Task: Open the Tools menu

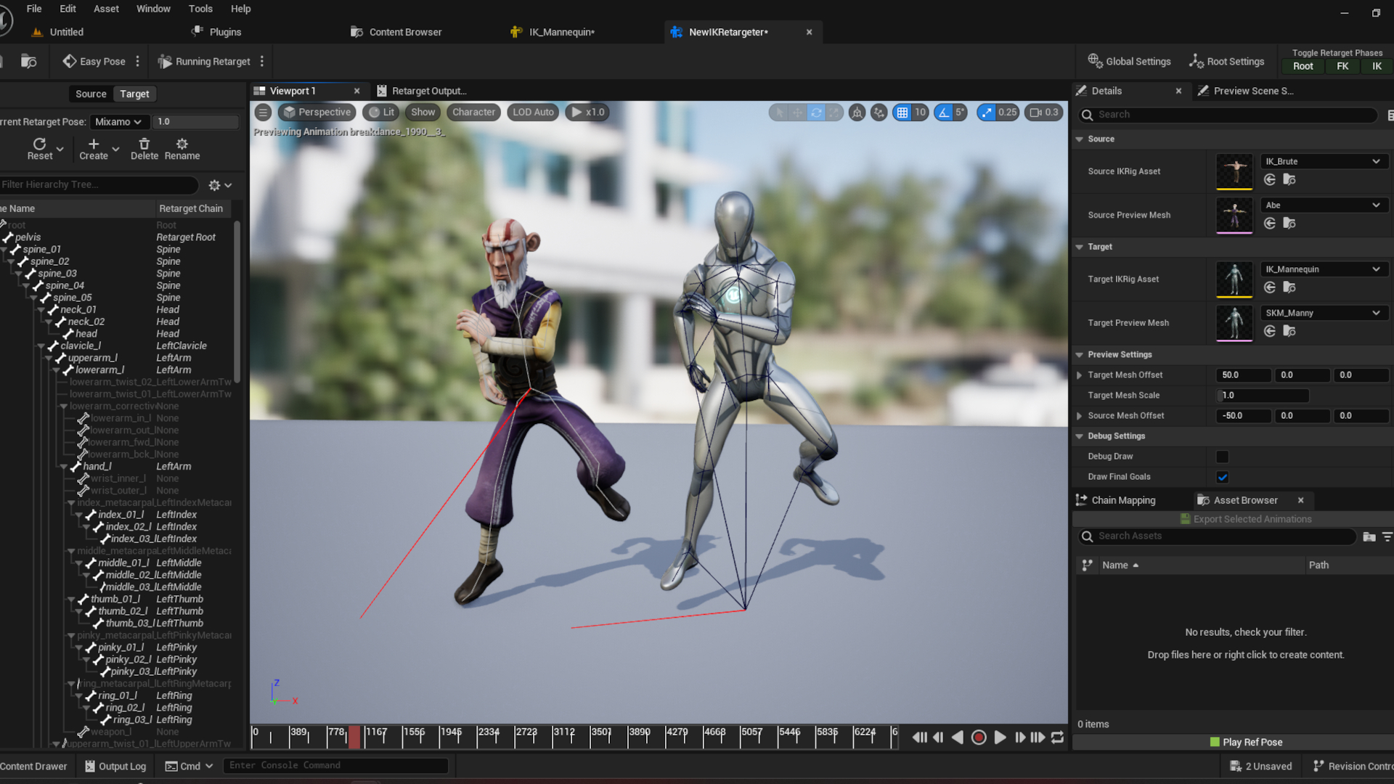Action: pos(200,9)
